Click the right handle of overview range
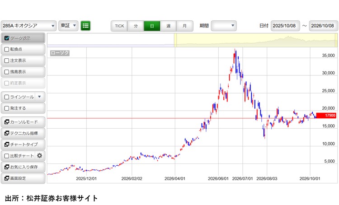The width and height of the screenshot is (339, 205). coord(336,40)
